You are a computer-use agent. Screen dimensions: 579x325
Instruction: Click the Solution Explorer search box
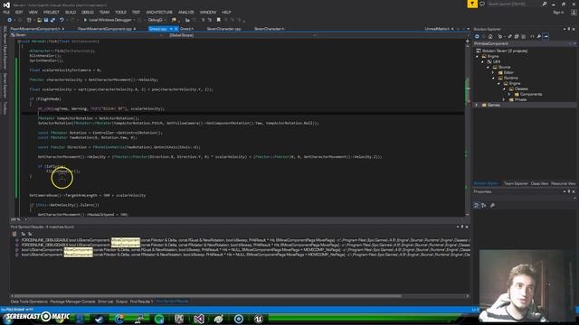524,43
